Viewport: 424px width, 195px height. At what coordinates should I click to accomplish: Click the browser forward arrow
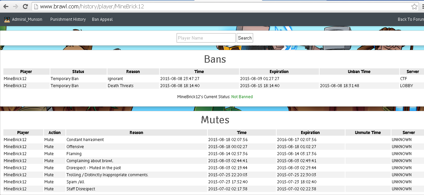(15, 6)
